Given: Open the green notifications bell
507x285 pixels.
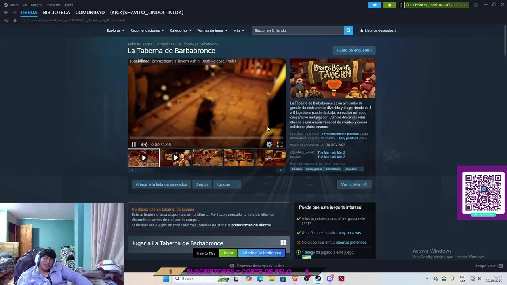Looking at the screenshot, I should point(389,5).
